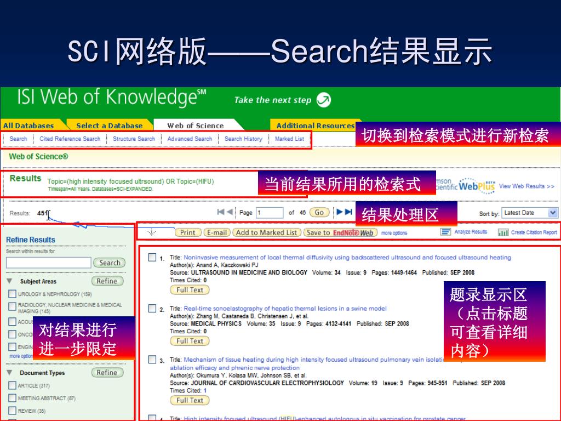Collapse the Subject Areas section triangle
This screenshot has width=561, height=421.
tap(10, 281)
